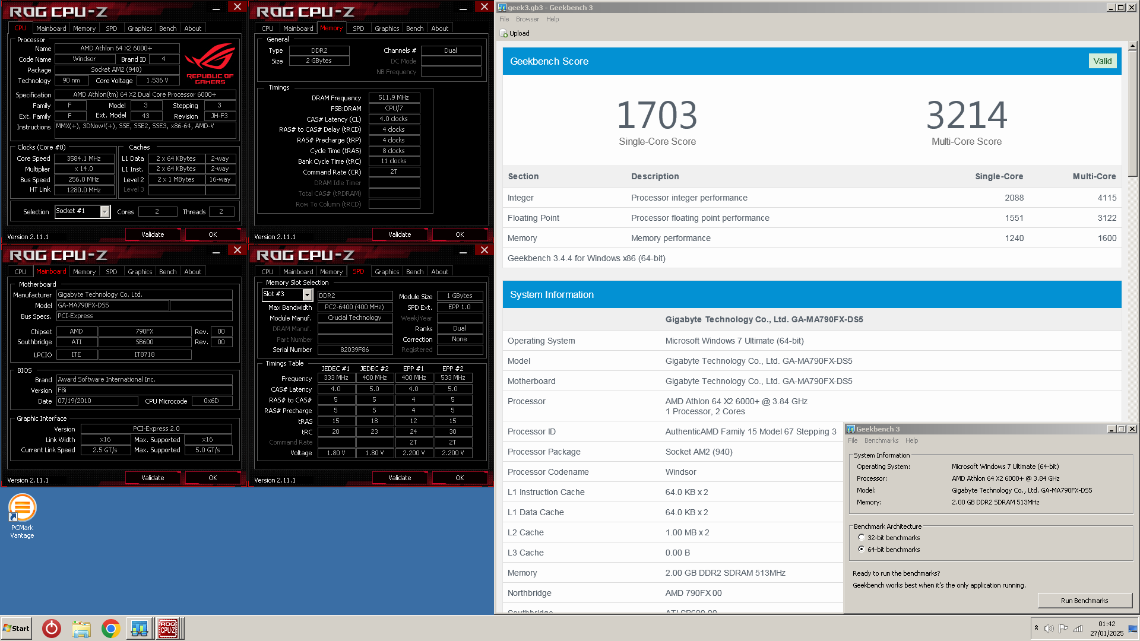Screen dimensions: 1140x641
Task: Click the Processor Codename row Windsor
Action: pos(673,472)
